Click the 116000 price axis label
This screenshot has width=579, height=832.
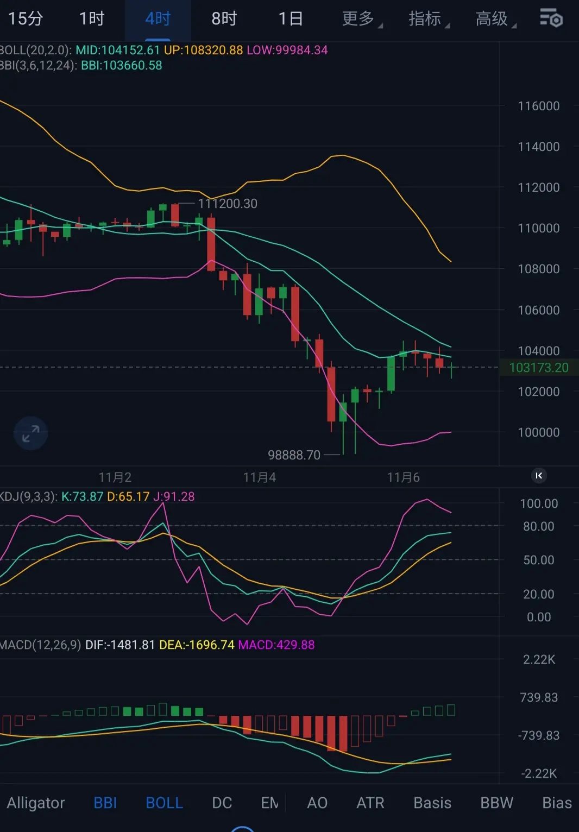(538, 106)
